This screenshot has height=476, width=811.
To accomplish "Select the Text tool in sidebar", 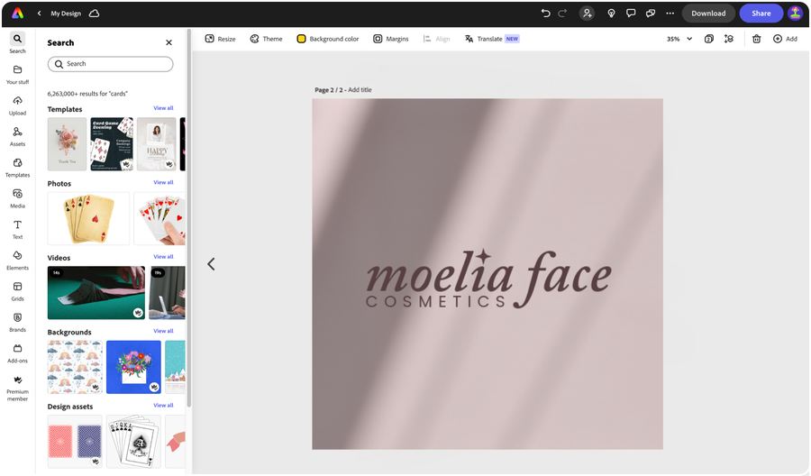I will [x=17, y=230].
